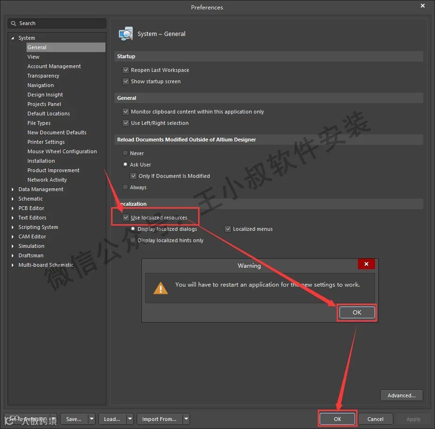Open File Types preferences
This screenshot has width=435, height=429.
39,123
